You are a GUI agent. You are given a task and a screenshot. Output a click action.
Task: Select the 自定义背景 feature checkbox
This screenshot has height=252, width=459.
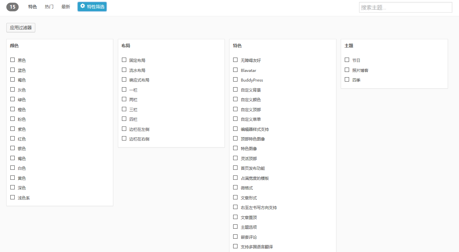(x=235, y=90)
